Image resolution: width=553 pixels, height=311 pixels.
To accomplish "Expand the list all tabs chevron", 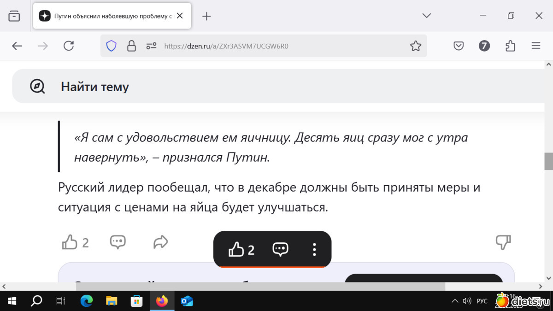I will tap(426, 16).
